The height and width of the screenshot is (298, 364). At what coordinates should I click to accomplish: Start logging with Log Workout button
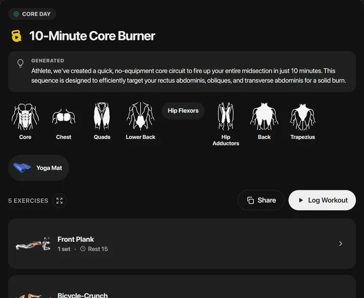(322, 200)
